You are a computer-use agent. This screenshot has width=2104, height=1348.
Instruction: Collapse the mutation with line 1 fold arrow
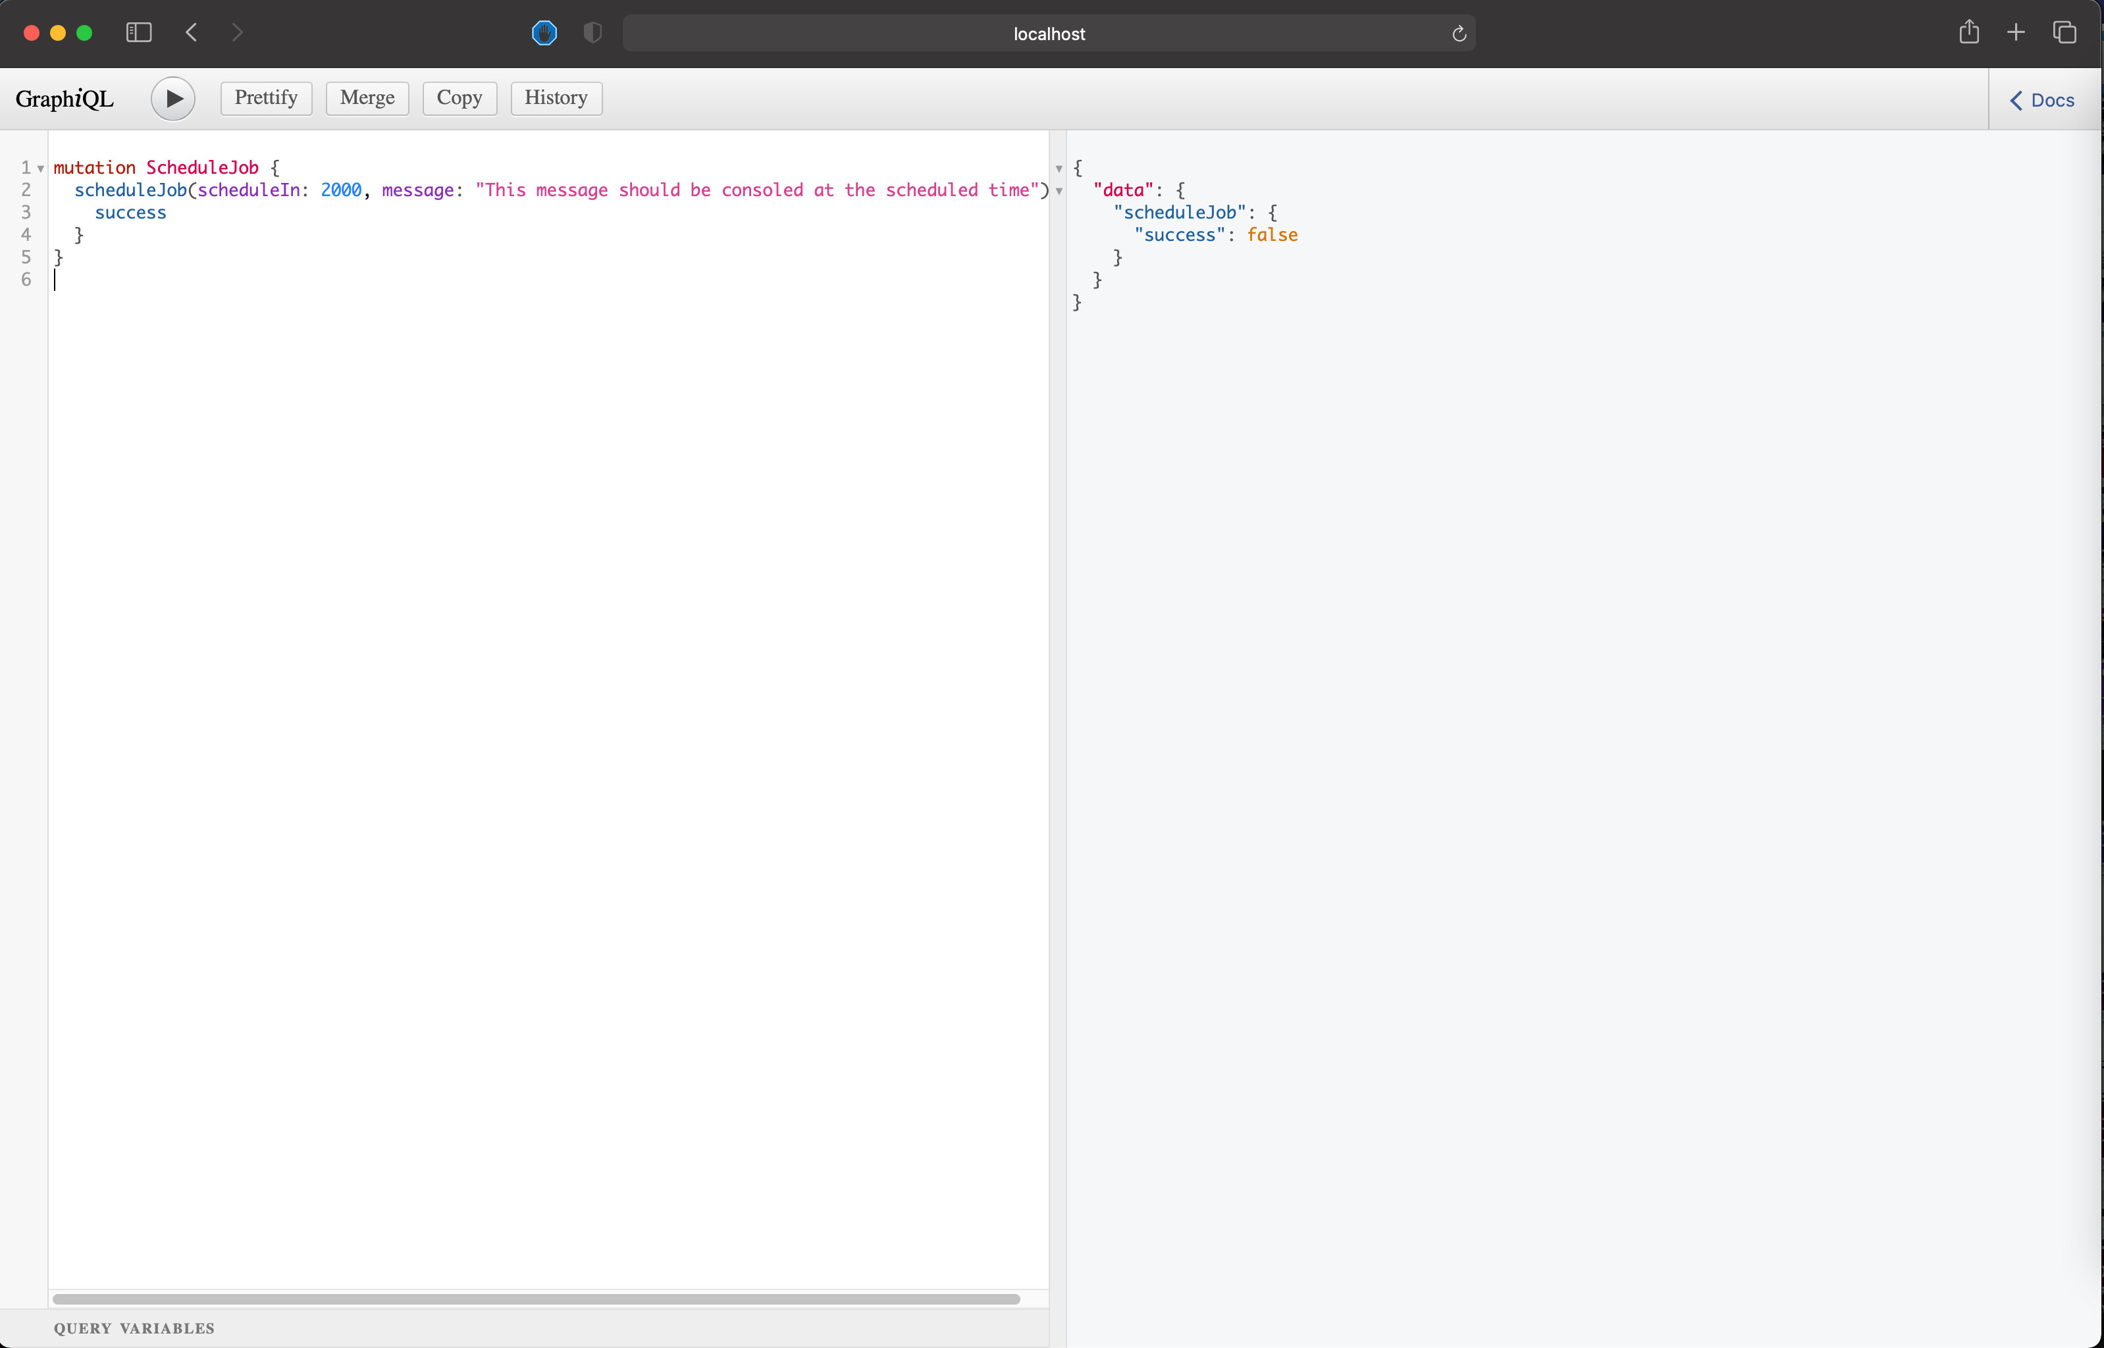point(41,167)
